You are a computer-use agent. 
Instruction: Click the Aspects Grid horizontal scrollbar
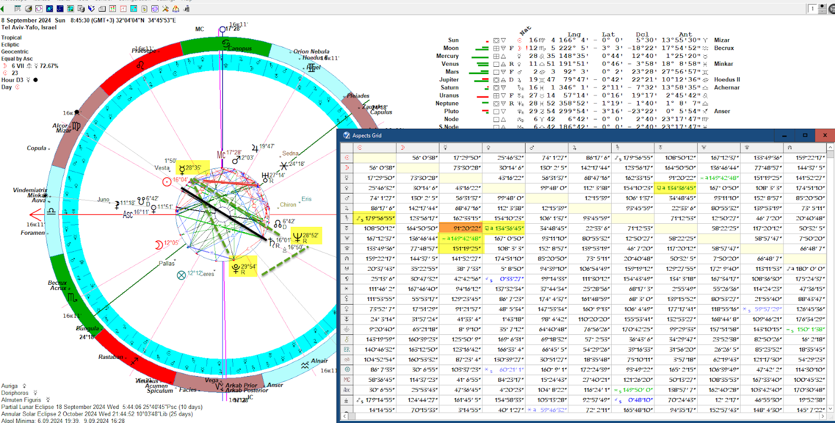pos(583,416)
